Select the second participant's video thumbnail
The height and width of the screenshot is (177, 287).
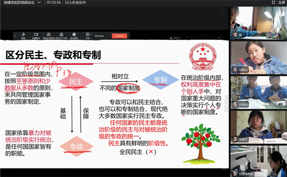point(259,58)
